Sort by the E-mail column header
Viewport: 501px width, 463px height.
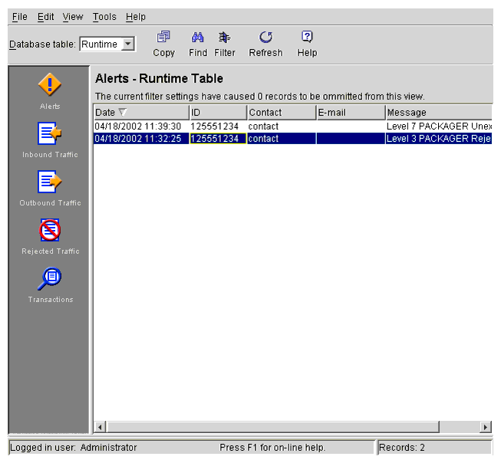[351, 113]
